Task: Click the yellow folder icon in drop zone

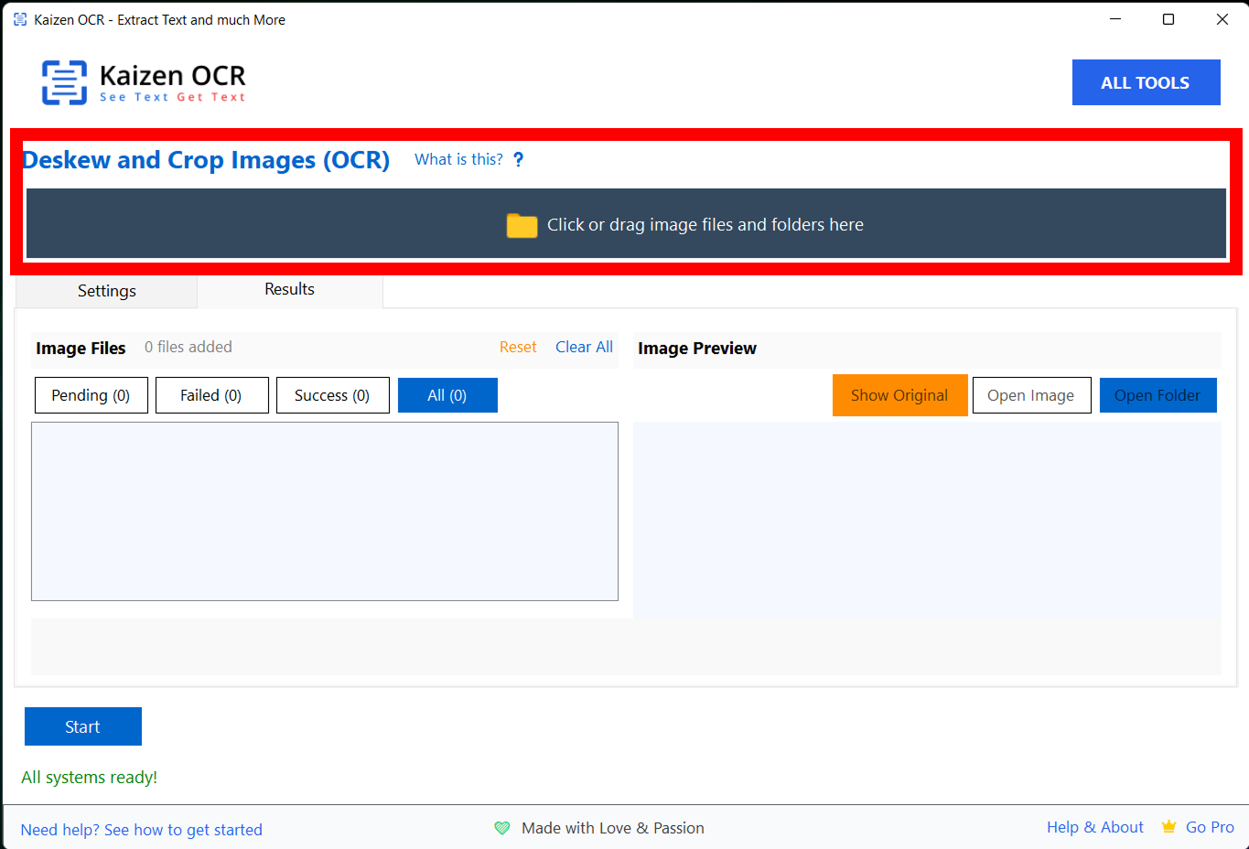Action: click(522, 225)
